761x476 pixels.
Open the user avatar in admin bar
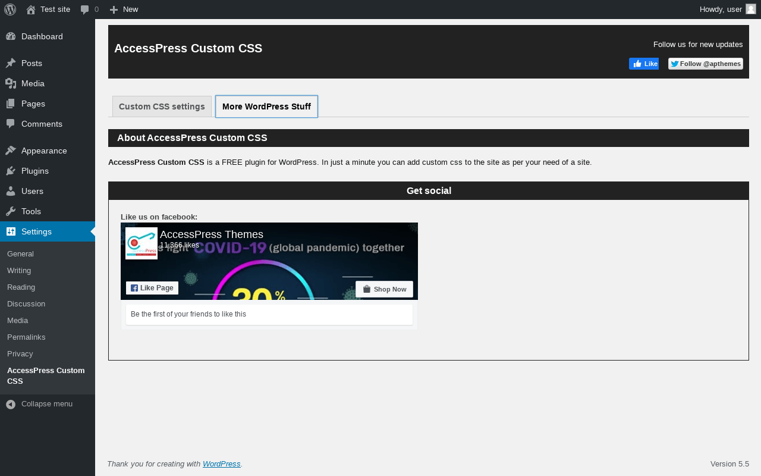click(x=751, y=9)
